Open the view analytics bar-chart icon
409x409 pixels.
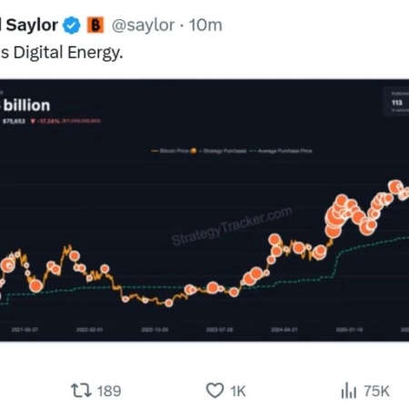(349, 390)
